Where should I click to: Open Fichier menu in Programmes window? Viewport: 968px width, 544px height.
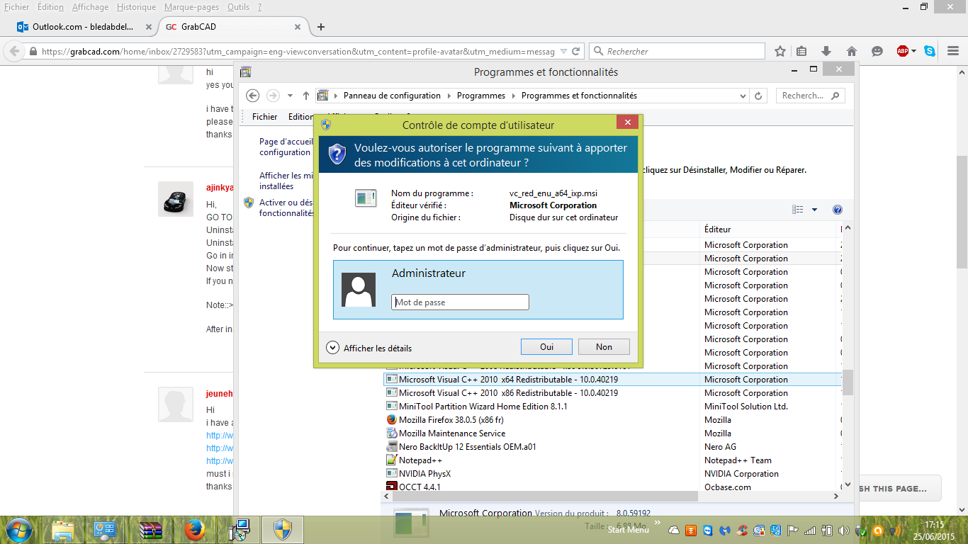[x=265, y=117]
